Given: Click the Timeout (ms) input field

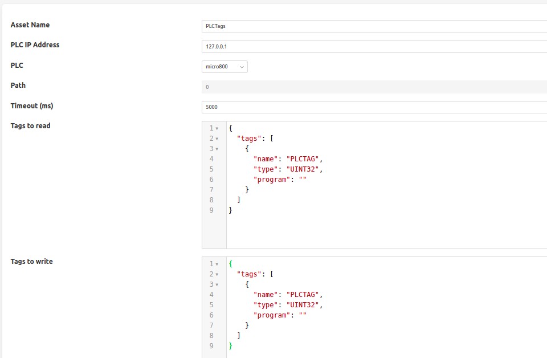Looking at the screenshot, I should pos(374,107).
